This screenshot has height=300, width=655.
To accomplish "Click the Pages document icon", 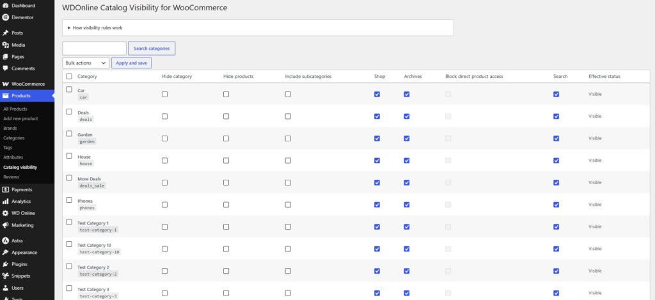I will [5, 57].
